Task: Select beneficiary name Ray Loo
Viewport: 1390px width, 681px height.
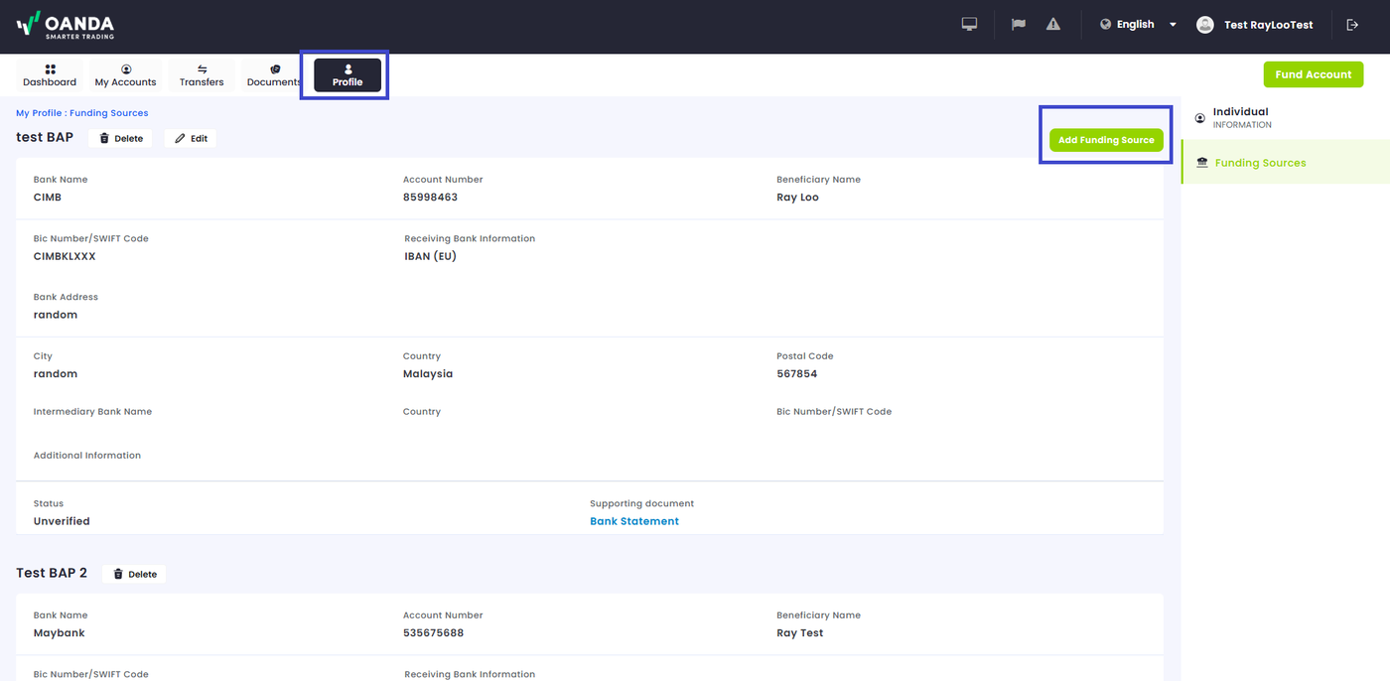Action: [x=797, y=198]
